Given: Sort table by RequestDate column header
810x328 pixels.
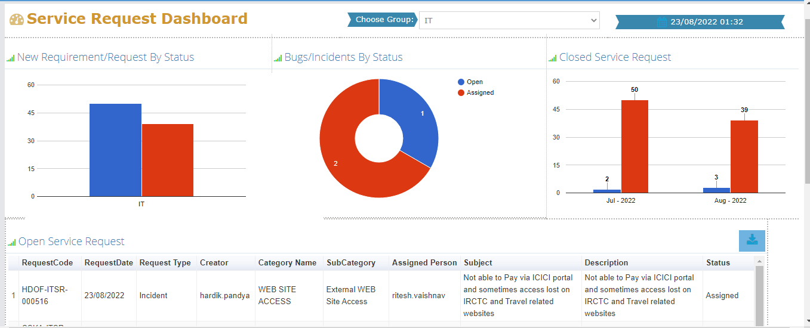Looking at the screenshot, I should 109,263.
